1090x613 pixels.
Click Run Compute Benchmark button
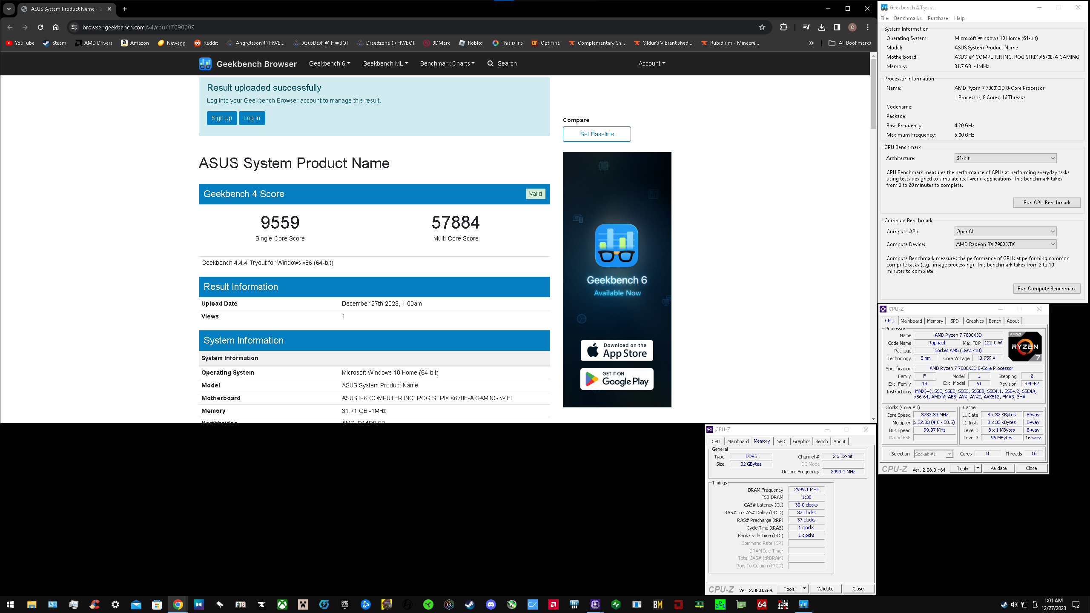point(1047,289)
